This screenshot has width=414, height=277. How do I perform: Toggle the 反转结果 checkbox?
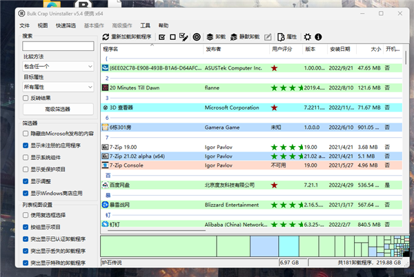[x=26, y=98]
